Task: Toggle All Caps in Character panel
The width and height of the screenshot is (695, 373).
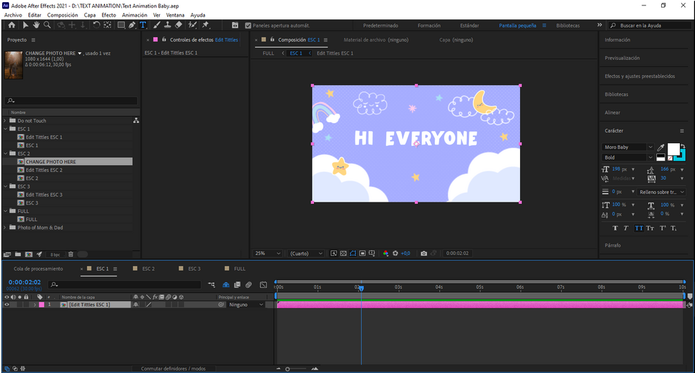Action: tap(639, 229)
